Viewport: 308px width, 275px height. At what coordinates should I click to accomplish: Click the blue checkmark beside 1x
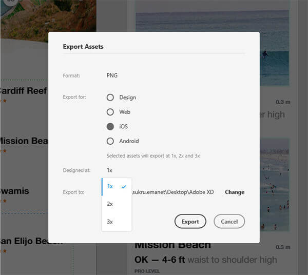tap(124, 187)
